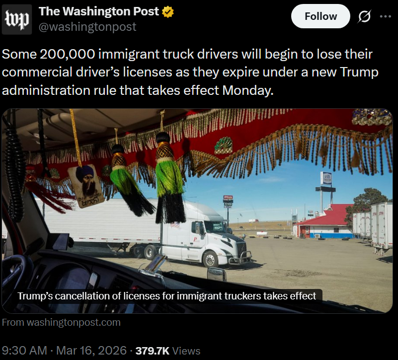Open Grok explain icon beside Follow
Viewport: 398px width, 360px height.
364,16
